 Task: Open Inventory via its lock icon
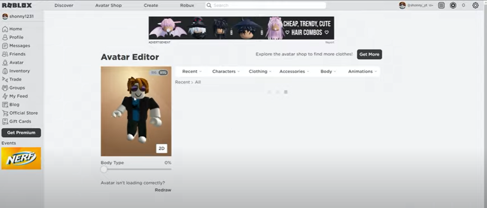(x=5, y=71)
